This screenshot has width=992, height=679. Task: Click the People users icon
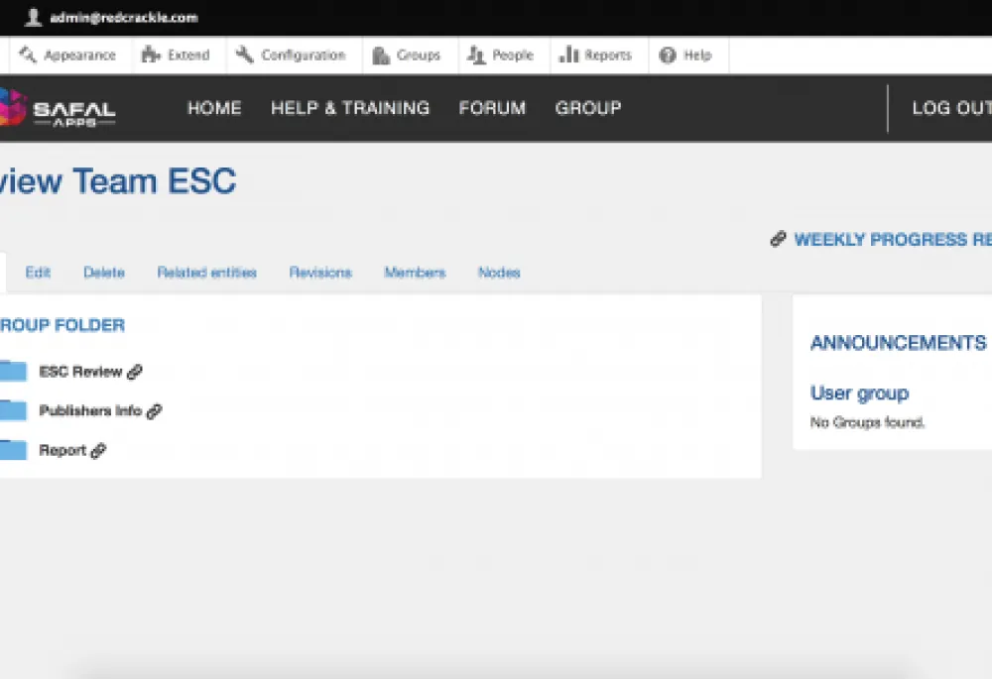pyautogui.click(x=476, y=56)
